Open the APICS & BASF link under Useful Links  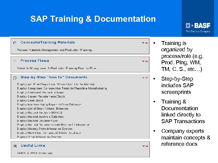click(x=35, y=153)
